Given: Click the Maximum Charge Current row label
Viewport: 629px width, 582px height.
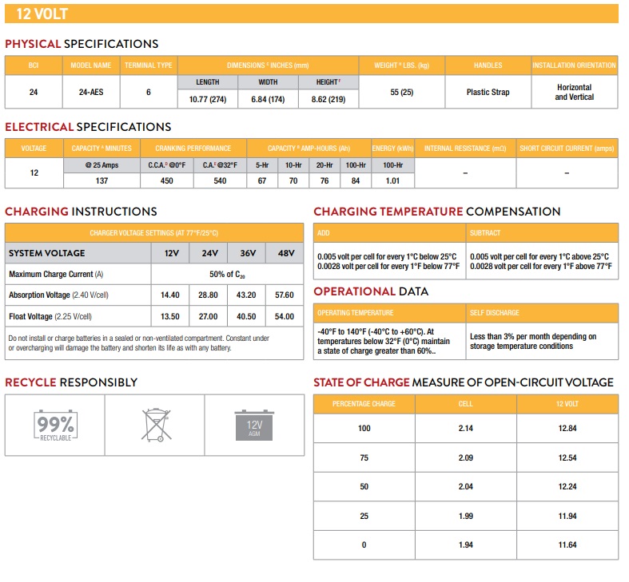Looking at the screenshot, I should tap(56, 274).
